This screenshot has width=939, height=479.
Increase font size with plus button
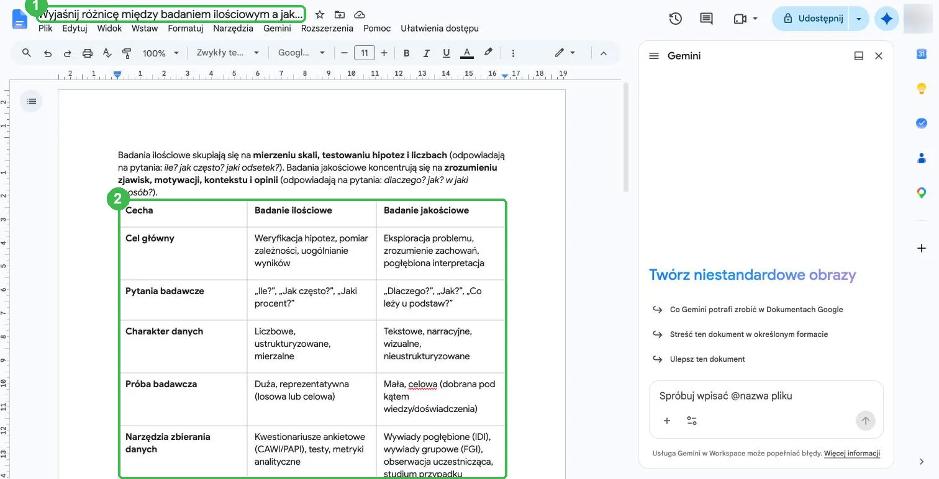coord(384,53)
